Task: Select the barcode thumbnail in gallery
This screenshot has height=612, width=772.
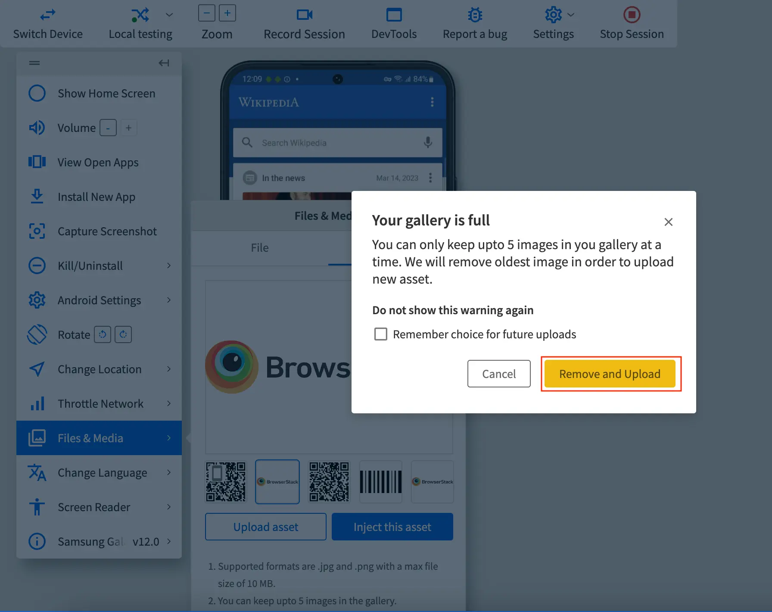Action: [x=381, y=481]
